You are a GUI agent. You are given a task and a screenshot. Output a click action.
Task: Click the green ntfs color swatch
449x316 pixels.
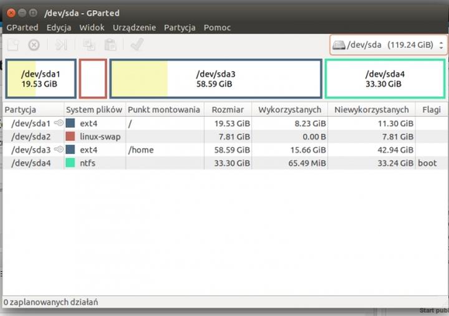(x=70, y=163)
